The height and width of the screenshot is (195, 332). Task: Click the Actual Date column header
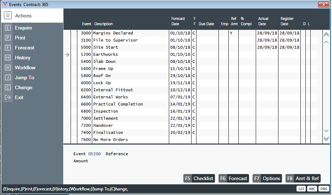pyautogui.click(x=263, y=21)
